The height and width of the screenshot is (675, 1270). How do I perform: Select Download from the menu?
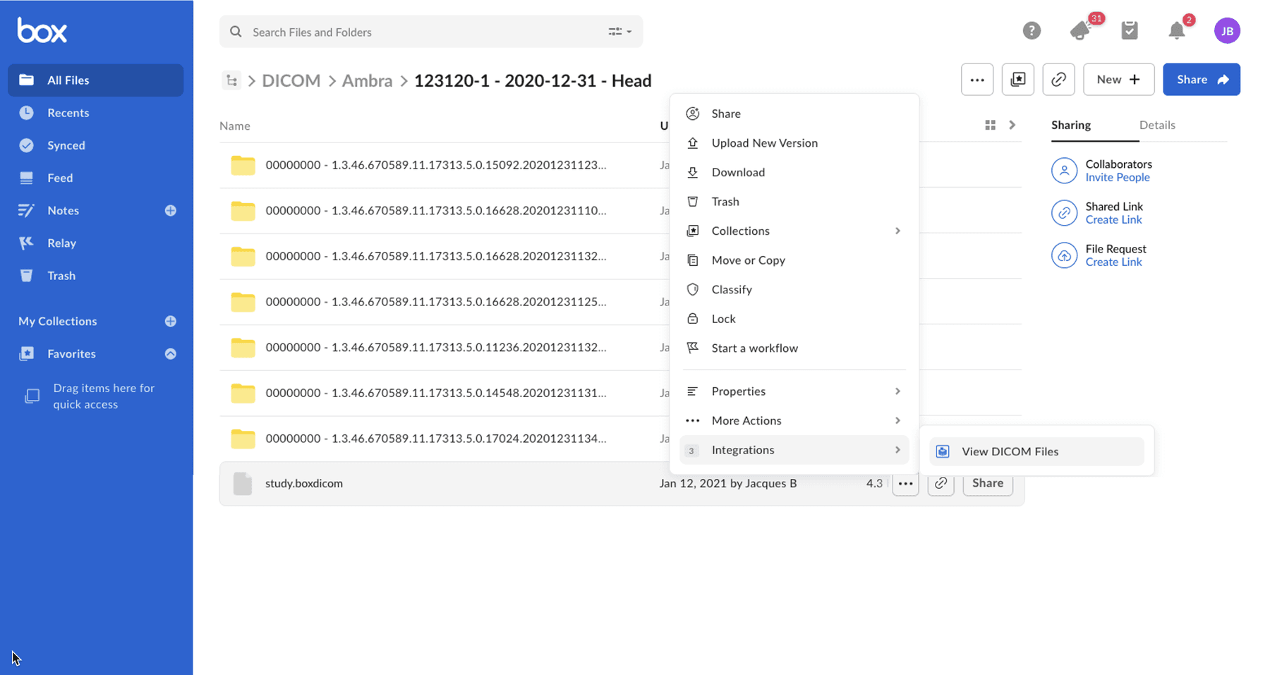794,172
